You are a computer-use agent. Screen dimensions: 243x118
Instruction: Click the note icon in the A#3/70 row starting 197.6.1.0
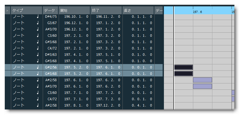pyautogui.click(x=38, y=86)
